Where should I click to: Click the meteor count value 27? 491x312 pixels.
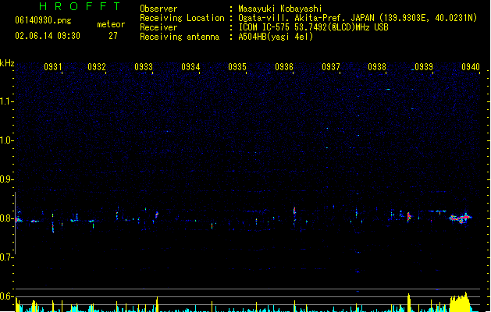pyautogui.click(x=113, y=36)
